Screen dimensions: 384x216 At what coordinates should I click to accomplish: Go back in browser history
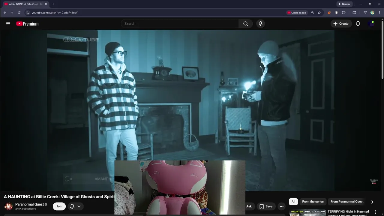(x=5, y=13)
